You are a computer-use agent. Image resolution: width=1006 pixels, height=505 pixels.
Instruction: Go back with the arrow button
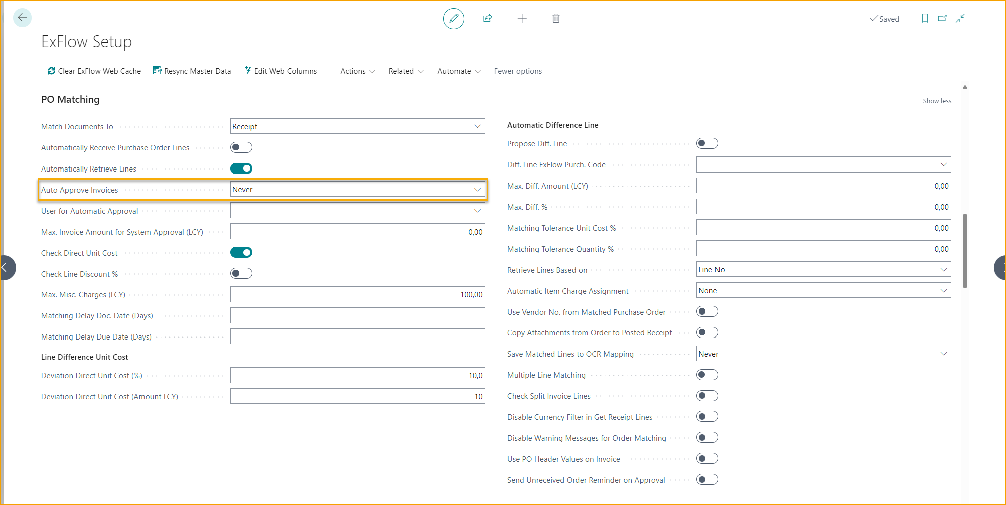(x=22, y=18)
